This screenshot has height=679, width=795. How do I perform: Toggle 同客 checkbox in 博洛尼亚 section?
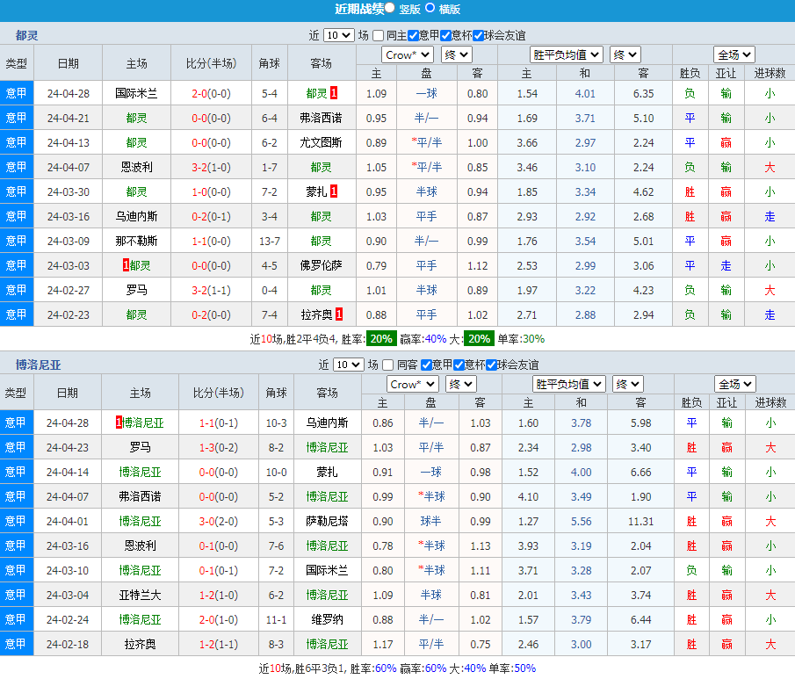(387, 365)
